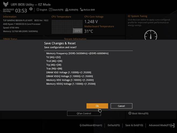Click the CPU Temperature graph
Screen dimensions: 177x133
(x=67, y=27)
